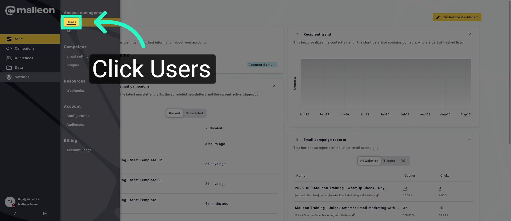
Task: Open Account usage under Billing
Action: tap(79, 150)
